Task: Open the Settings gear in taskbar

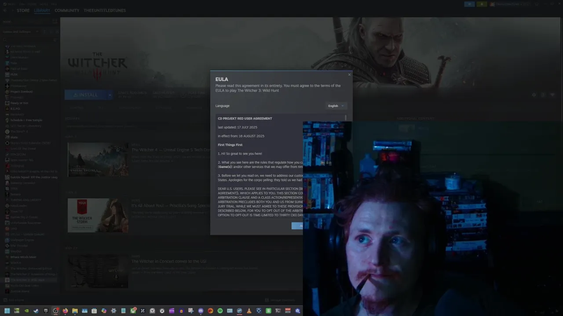Action: click(113, 311)
